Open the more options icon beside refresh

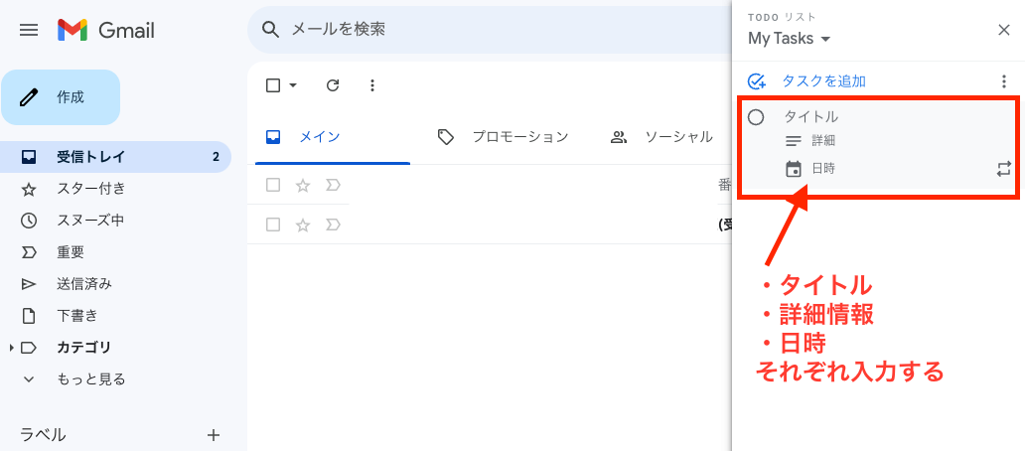371,85
